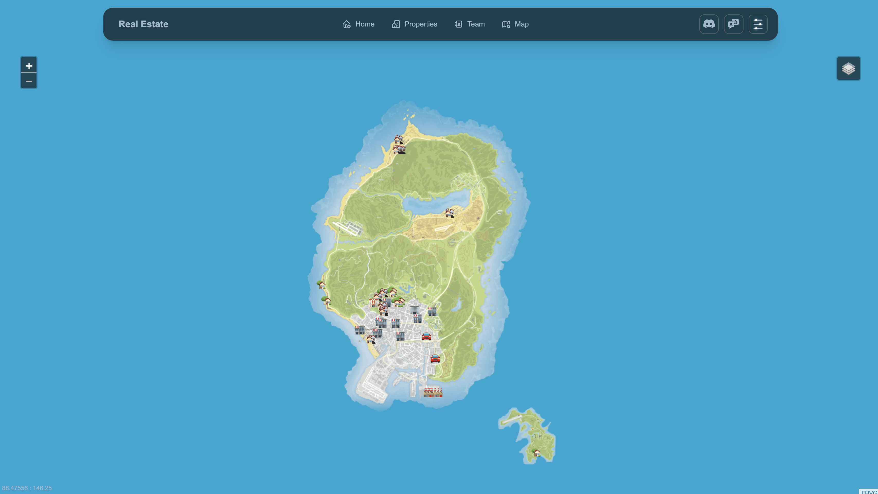Click the Real Estate logo text
878x494 pixels.
pos(143,24)
